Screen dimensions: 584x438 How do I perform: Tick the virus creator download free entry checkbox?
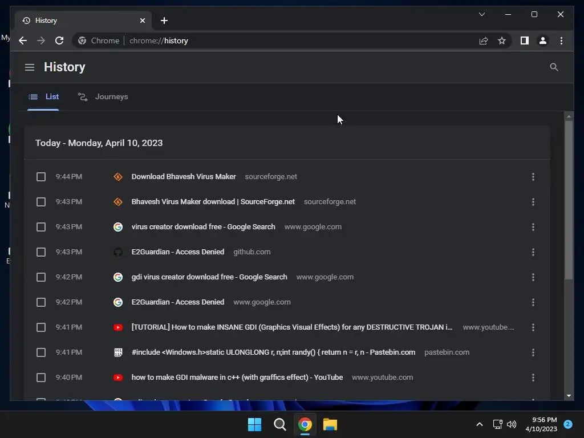point(41,227)
